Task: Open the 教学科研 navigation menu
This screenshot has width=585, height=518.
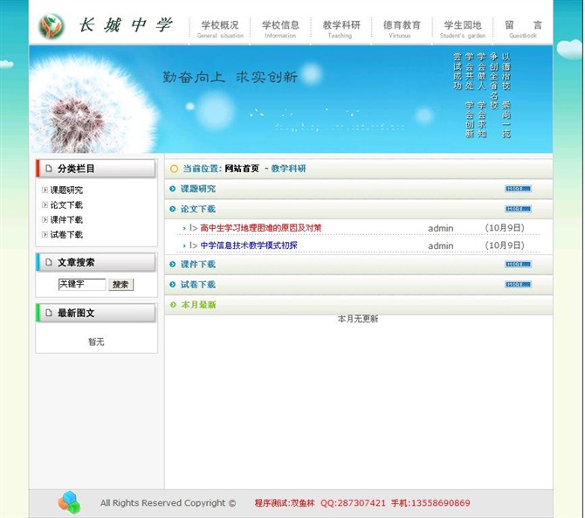Action: [x=341, y=29]
